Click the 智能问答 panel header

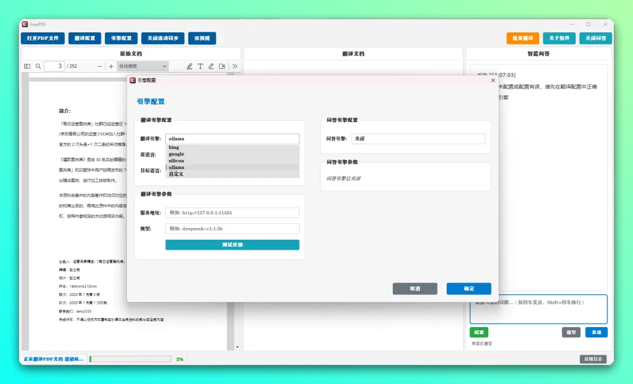click(x=539, y=54)
